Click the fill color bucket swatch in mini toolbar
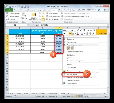The height and width of the screenshot is (103, 114). tap(73, 34)
